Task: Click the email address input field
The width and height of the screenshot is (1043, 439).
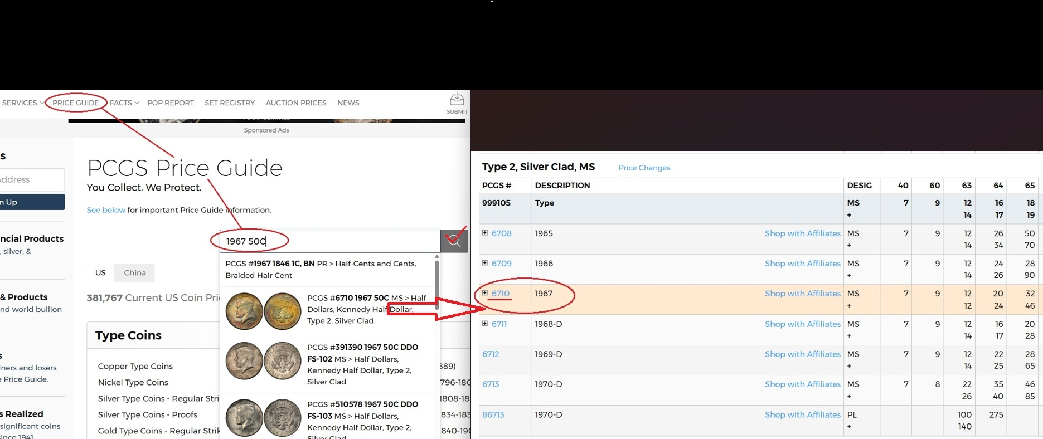Action: coord(32,179)
